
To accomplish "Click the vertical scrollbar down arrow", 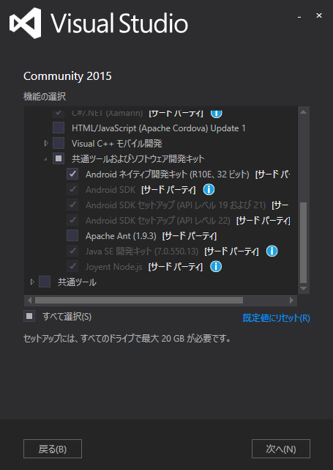I will (304, 289).
